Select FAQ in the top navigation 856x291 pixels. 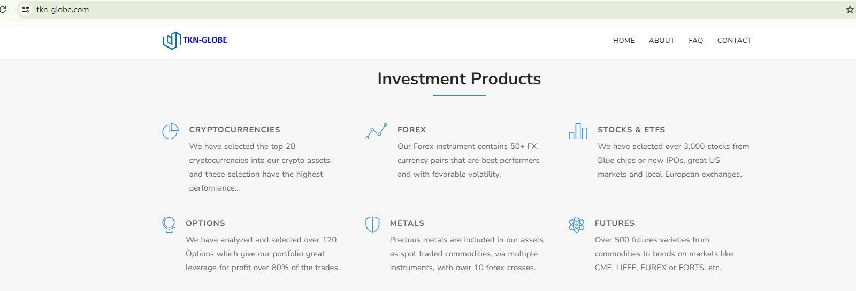[695, 41]
